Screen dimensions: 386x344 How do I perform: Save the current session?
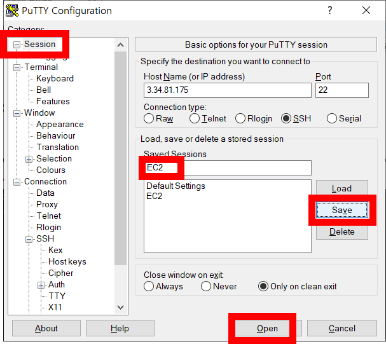pyautogui.click(x=342, y=210)
